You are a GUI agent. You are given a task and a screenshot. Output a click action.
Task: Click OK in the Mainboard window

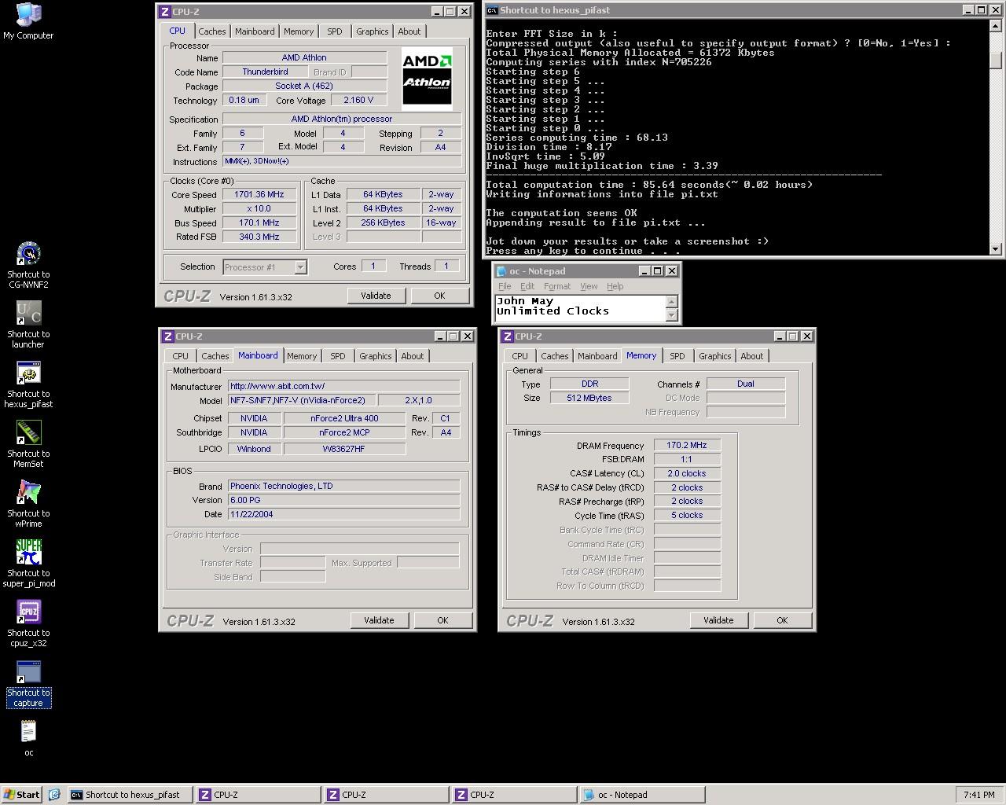[x=442, y=620]
